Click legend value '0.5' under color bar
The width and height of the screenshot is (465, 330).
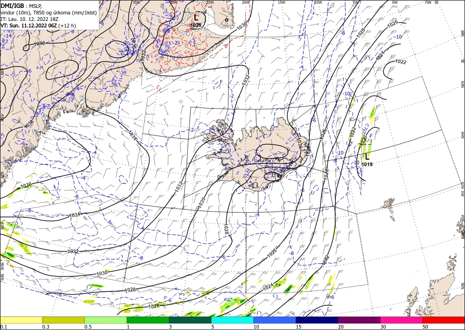(x=88, y=327)
